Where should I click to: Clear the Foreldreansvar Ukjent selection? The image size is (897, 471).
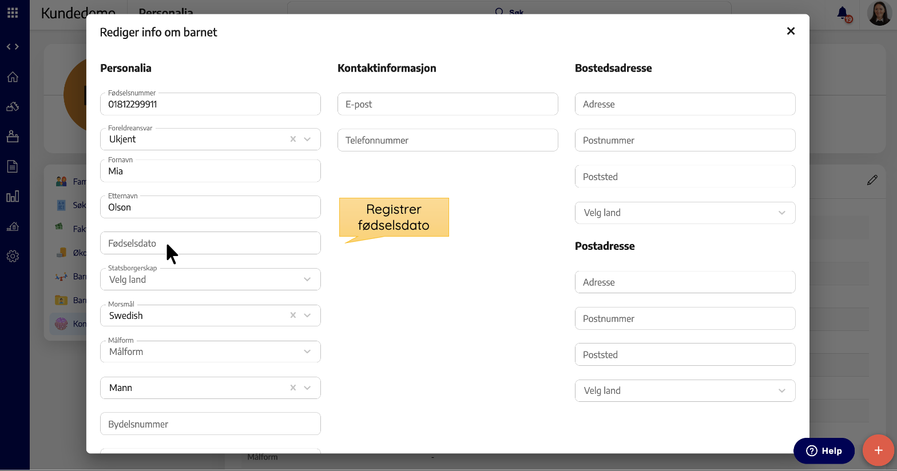tap(293, 139)
